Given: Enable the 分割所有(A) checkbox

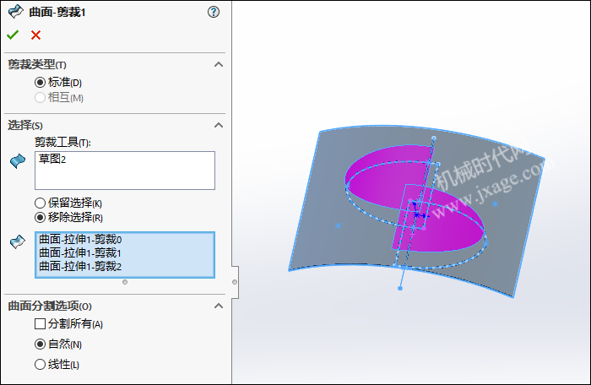Looking at the screenshot, I should [40, 324].
